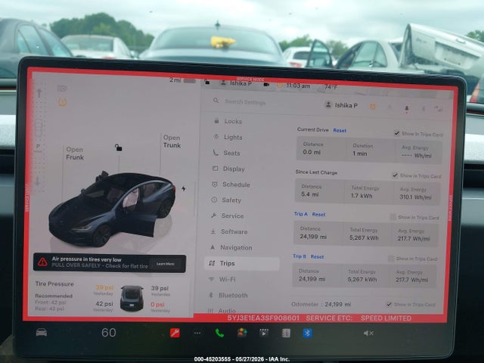Viewport: 484px width, 363px height.
Task: Tap the headlights indicator icon
Action: coord(62,88)
